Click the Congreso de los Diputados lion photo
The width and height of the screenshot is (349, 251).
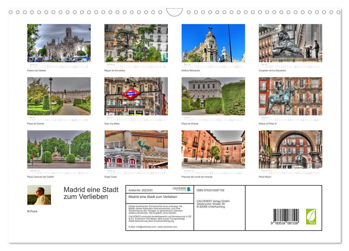coord(290,43)
